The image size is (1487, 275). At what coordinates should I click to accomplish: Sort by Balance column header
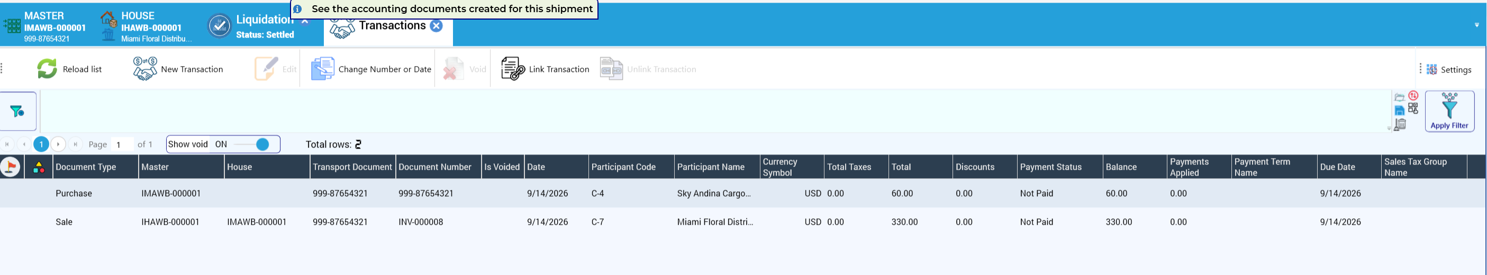(1135, 167)
